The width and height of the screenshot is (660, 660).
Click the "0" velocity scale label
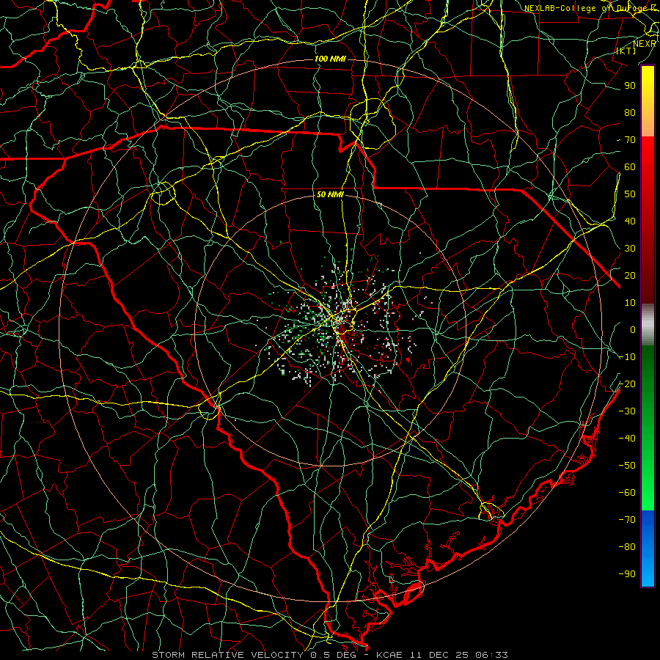[633, 329]
